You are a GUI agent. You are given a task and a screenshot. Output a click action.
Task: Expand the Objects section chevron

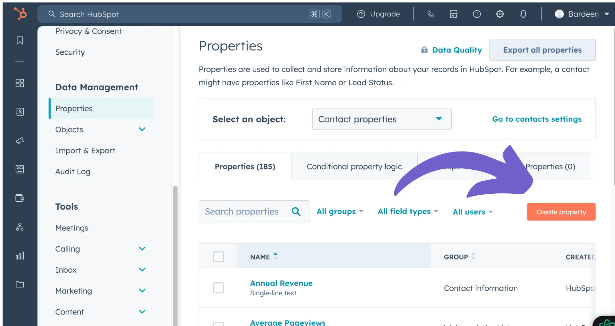(142, 129)
